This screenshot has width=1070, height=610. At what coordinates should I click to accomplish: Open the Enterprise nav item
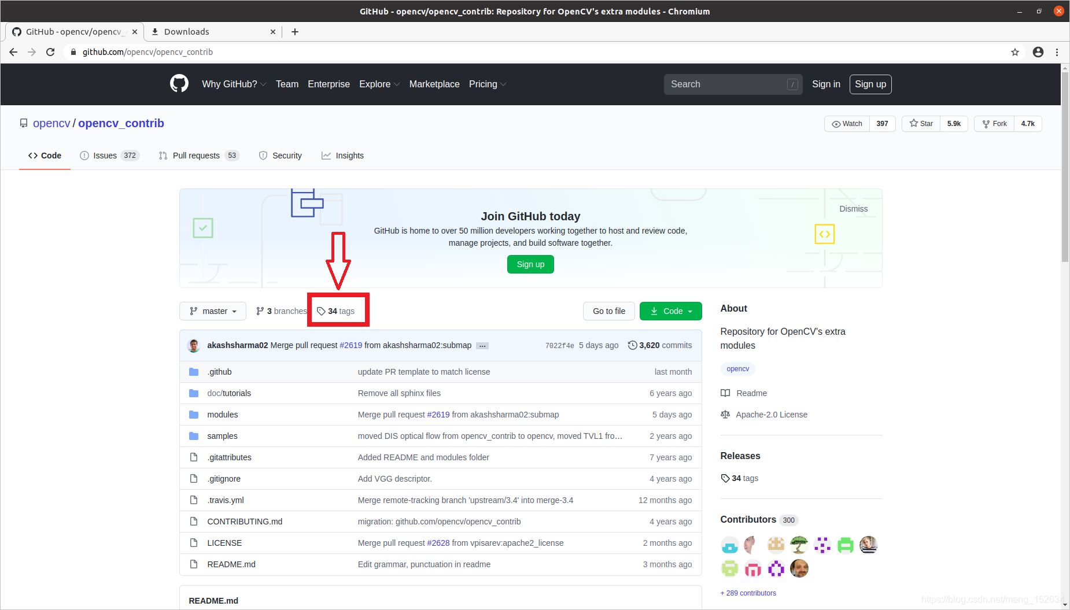click(x=329, y=84)
